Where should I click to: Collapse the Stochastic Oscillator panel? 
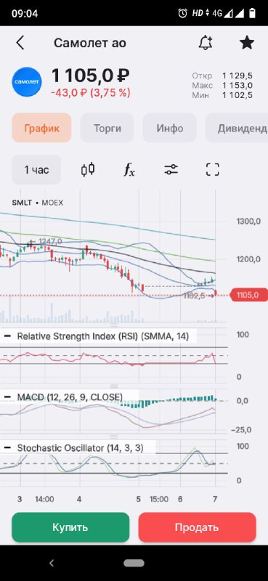[7, 448]
